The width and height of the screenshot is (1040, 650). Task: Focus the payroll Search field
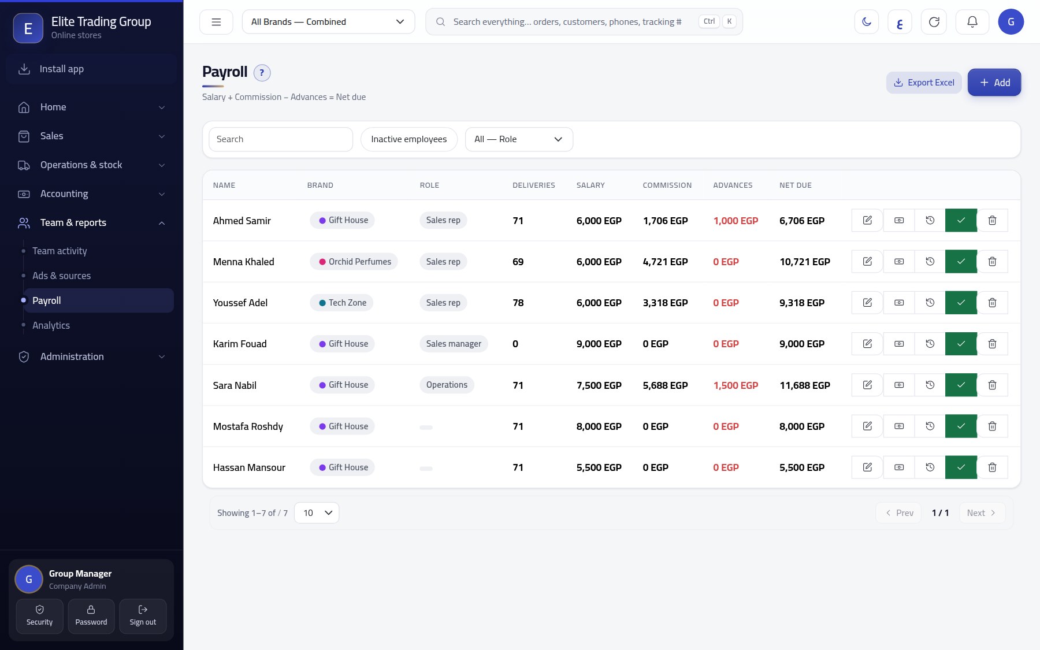tap(281, 139)
